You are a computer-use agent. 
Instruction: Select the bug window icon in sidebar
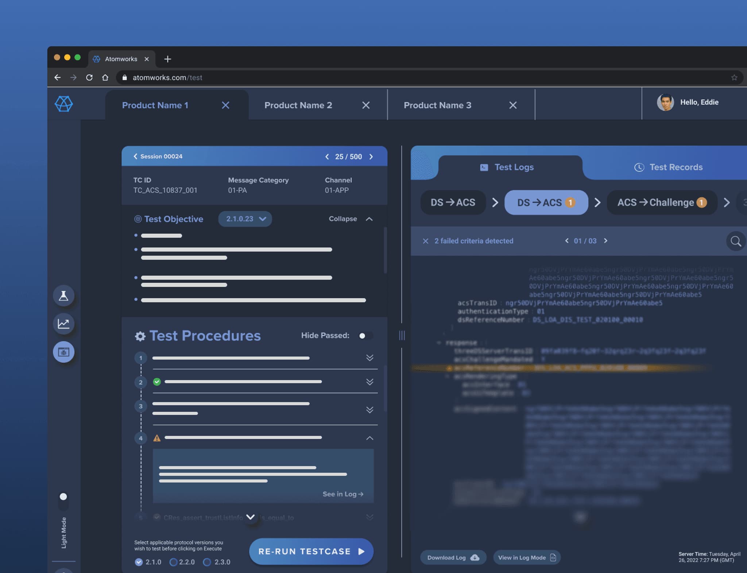[63, 352]
